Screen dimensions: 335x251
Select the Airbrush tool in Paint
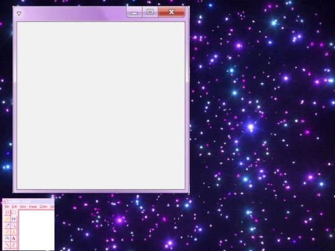tap(7, 238)
